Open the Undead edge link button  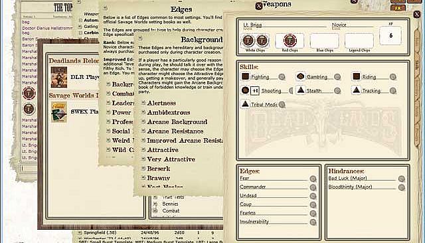[x=313, y=196]
